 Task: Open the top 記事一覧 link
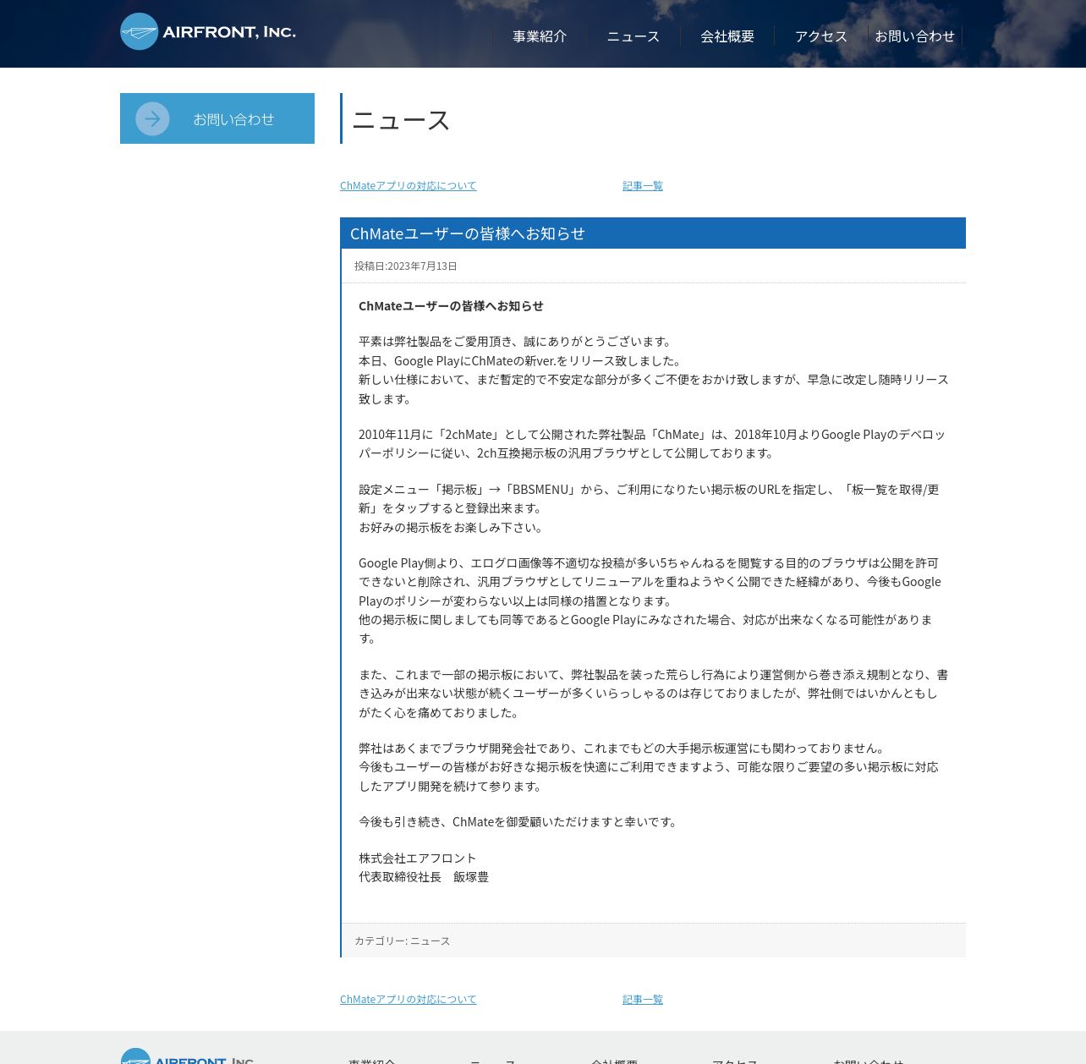[643, 186]
